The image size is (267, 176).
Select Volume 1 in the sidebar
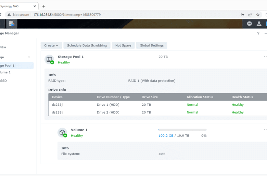pos(17,72)
